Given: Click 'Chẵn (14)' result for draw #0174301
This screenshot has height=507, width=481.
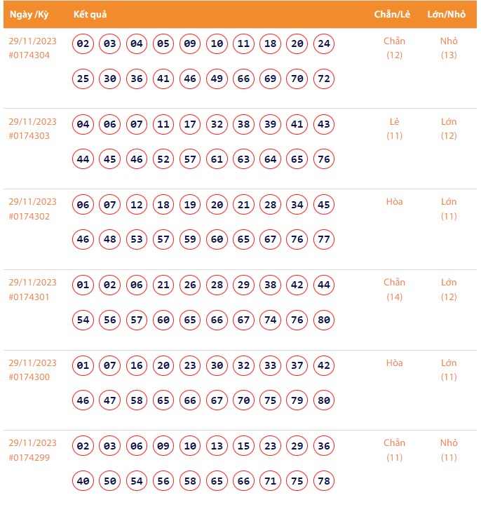Looking at the screenshot, I should click(395, 290).
